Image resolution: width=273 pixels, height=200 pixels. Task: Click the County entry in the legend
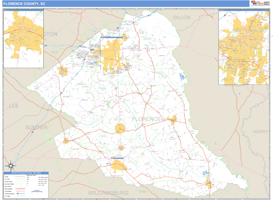pos(7,177)
